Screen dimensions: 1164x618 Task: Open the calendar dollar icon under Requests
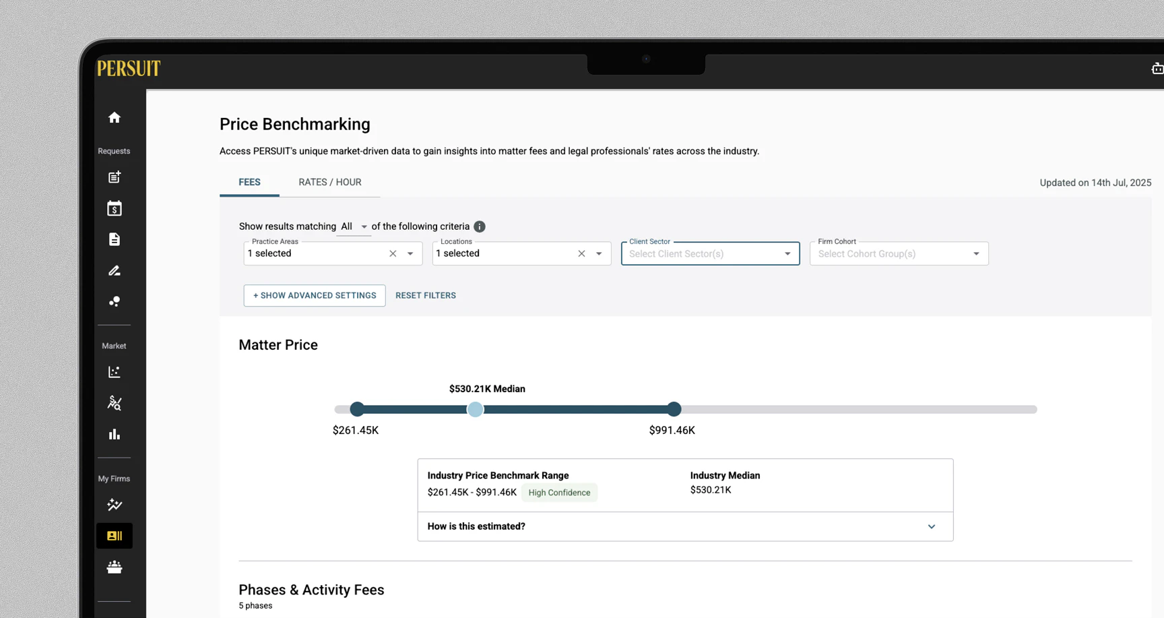(115, 209)
